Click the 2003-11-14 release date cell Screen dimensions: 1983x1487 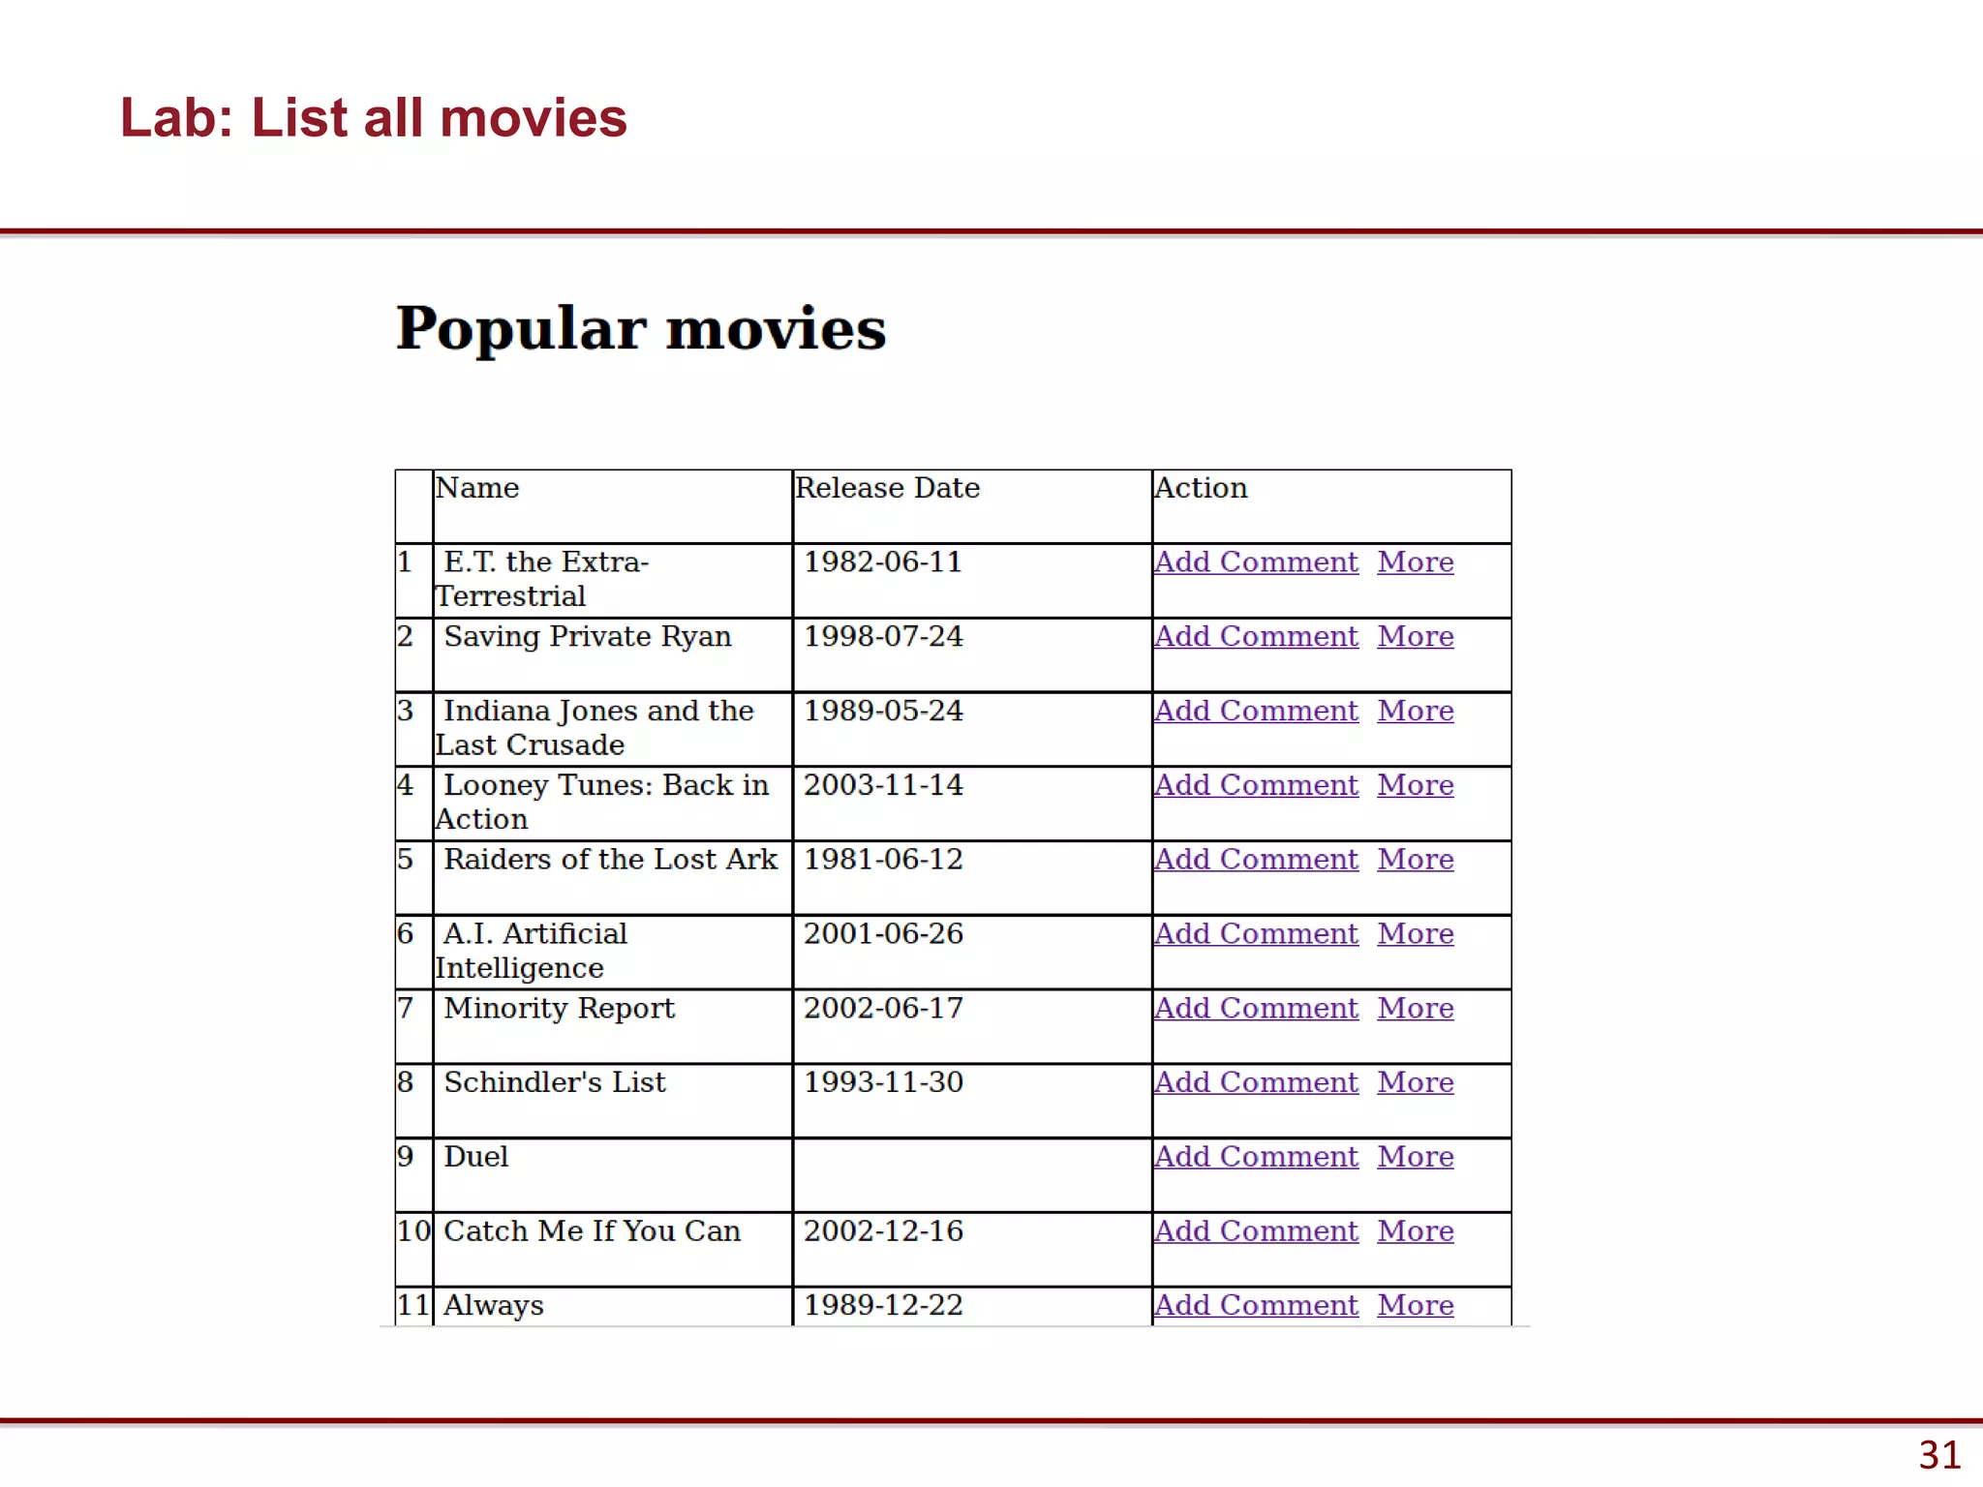click(x=883, y=785)
